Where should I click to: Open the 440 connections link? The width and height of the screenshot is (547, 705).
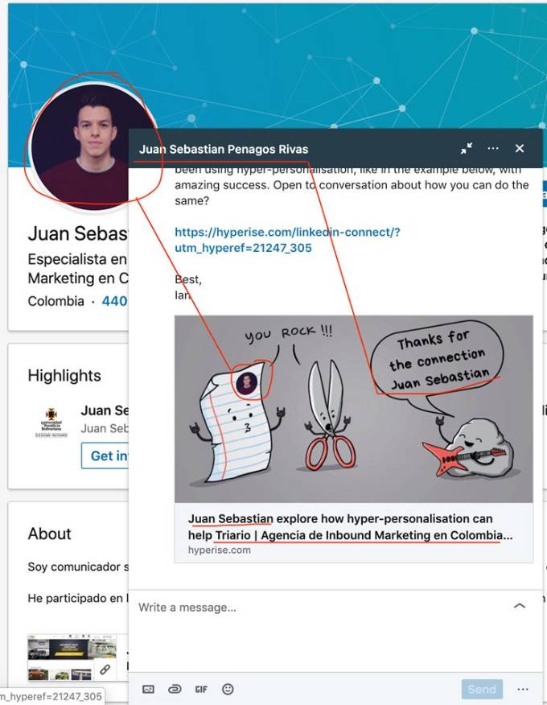click(114, 301)
